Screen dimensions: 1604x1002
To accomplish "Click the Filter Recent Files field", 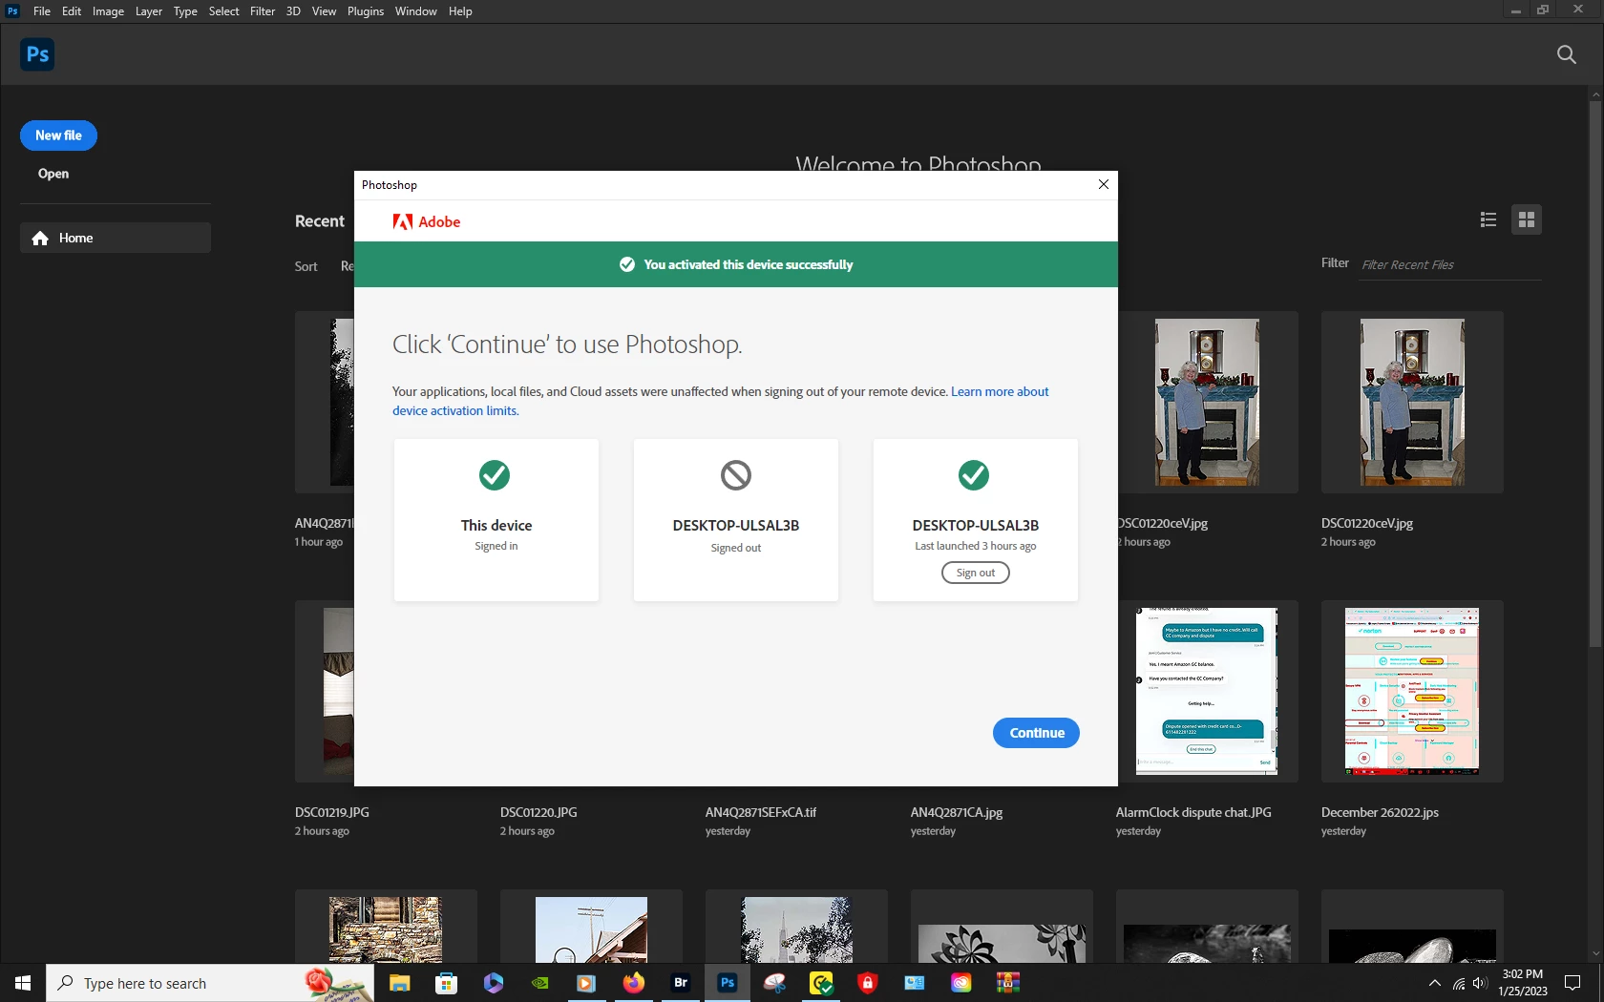I will (1450, 265).
